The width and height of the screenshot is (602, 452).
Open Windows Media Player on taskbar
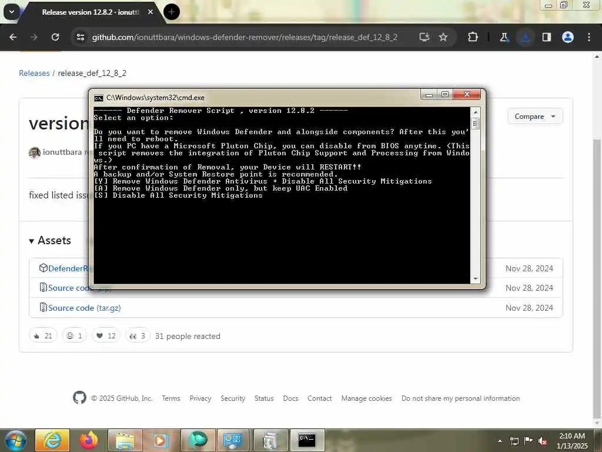coord(161,440)
